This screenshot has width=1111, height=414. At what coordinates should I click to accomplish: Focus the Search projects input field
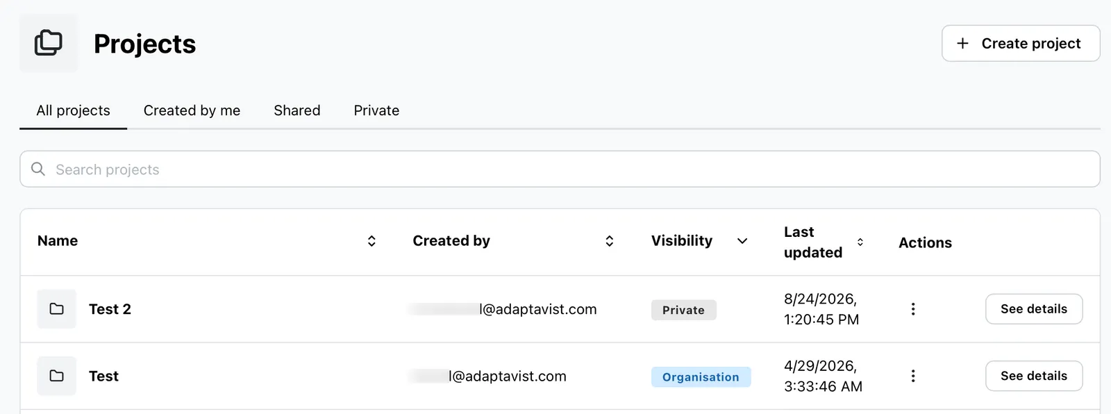click(x=560, y=169)
